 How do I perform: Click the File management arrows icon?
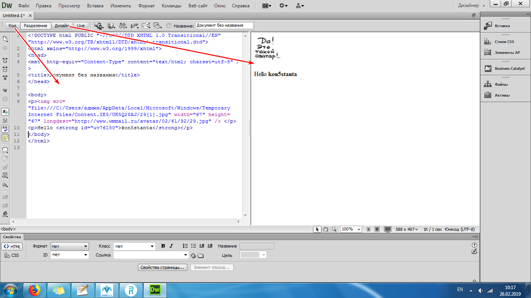point(123,26)
